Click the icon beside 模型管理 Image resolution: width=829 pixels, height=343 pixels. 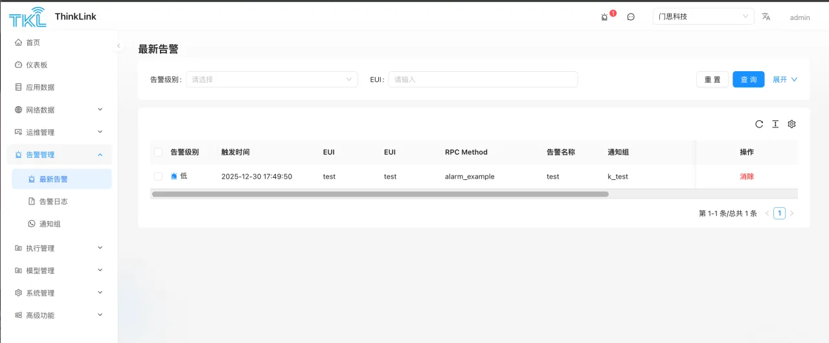tap(19, 271)
